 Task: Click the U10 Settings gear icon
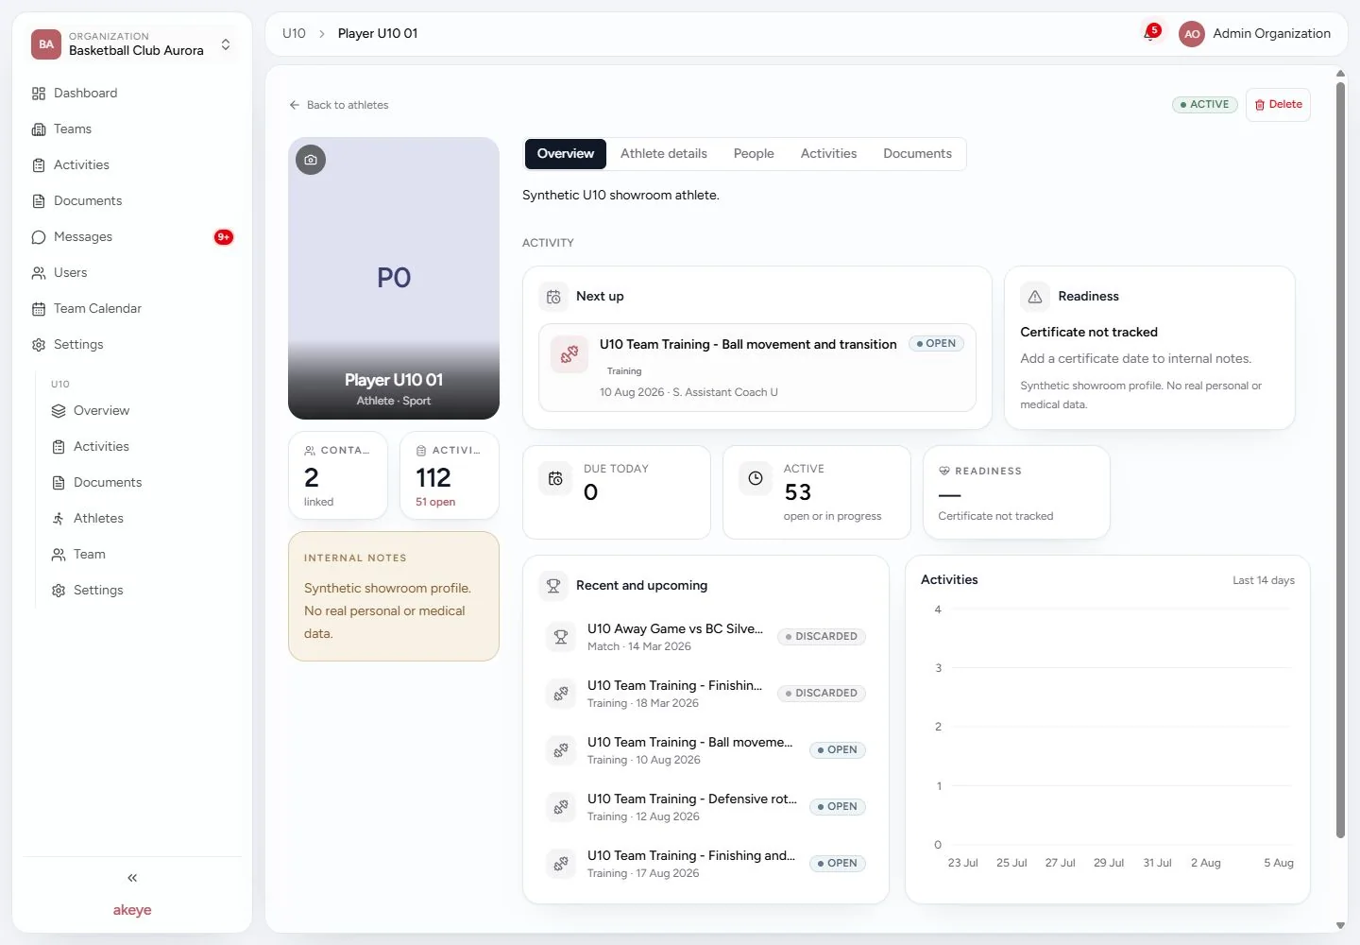[x=59, y=591]
